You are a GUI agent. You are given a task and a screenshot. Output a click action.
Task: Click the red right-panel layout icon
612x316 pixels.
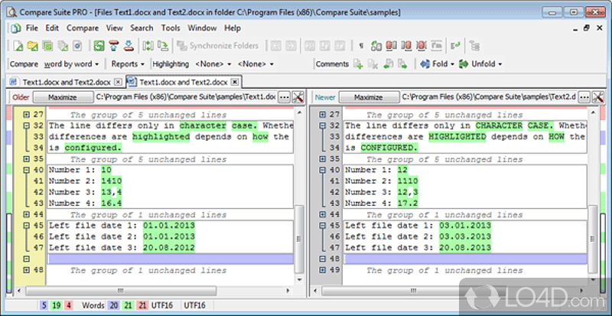click(406, 46)
